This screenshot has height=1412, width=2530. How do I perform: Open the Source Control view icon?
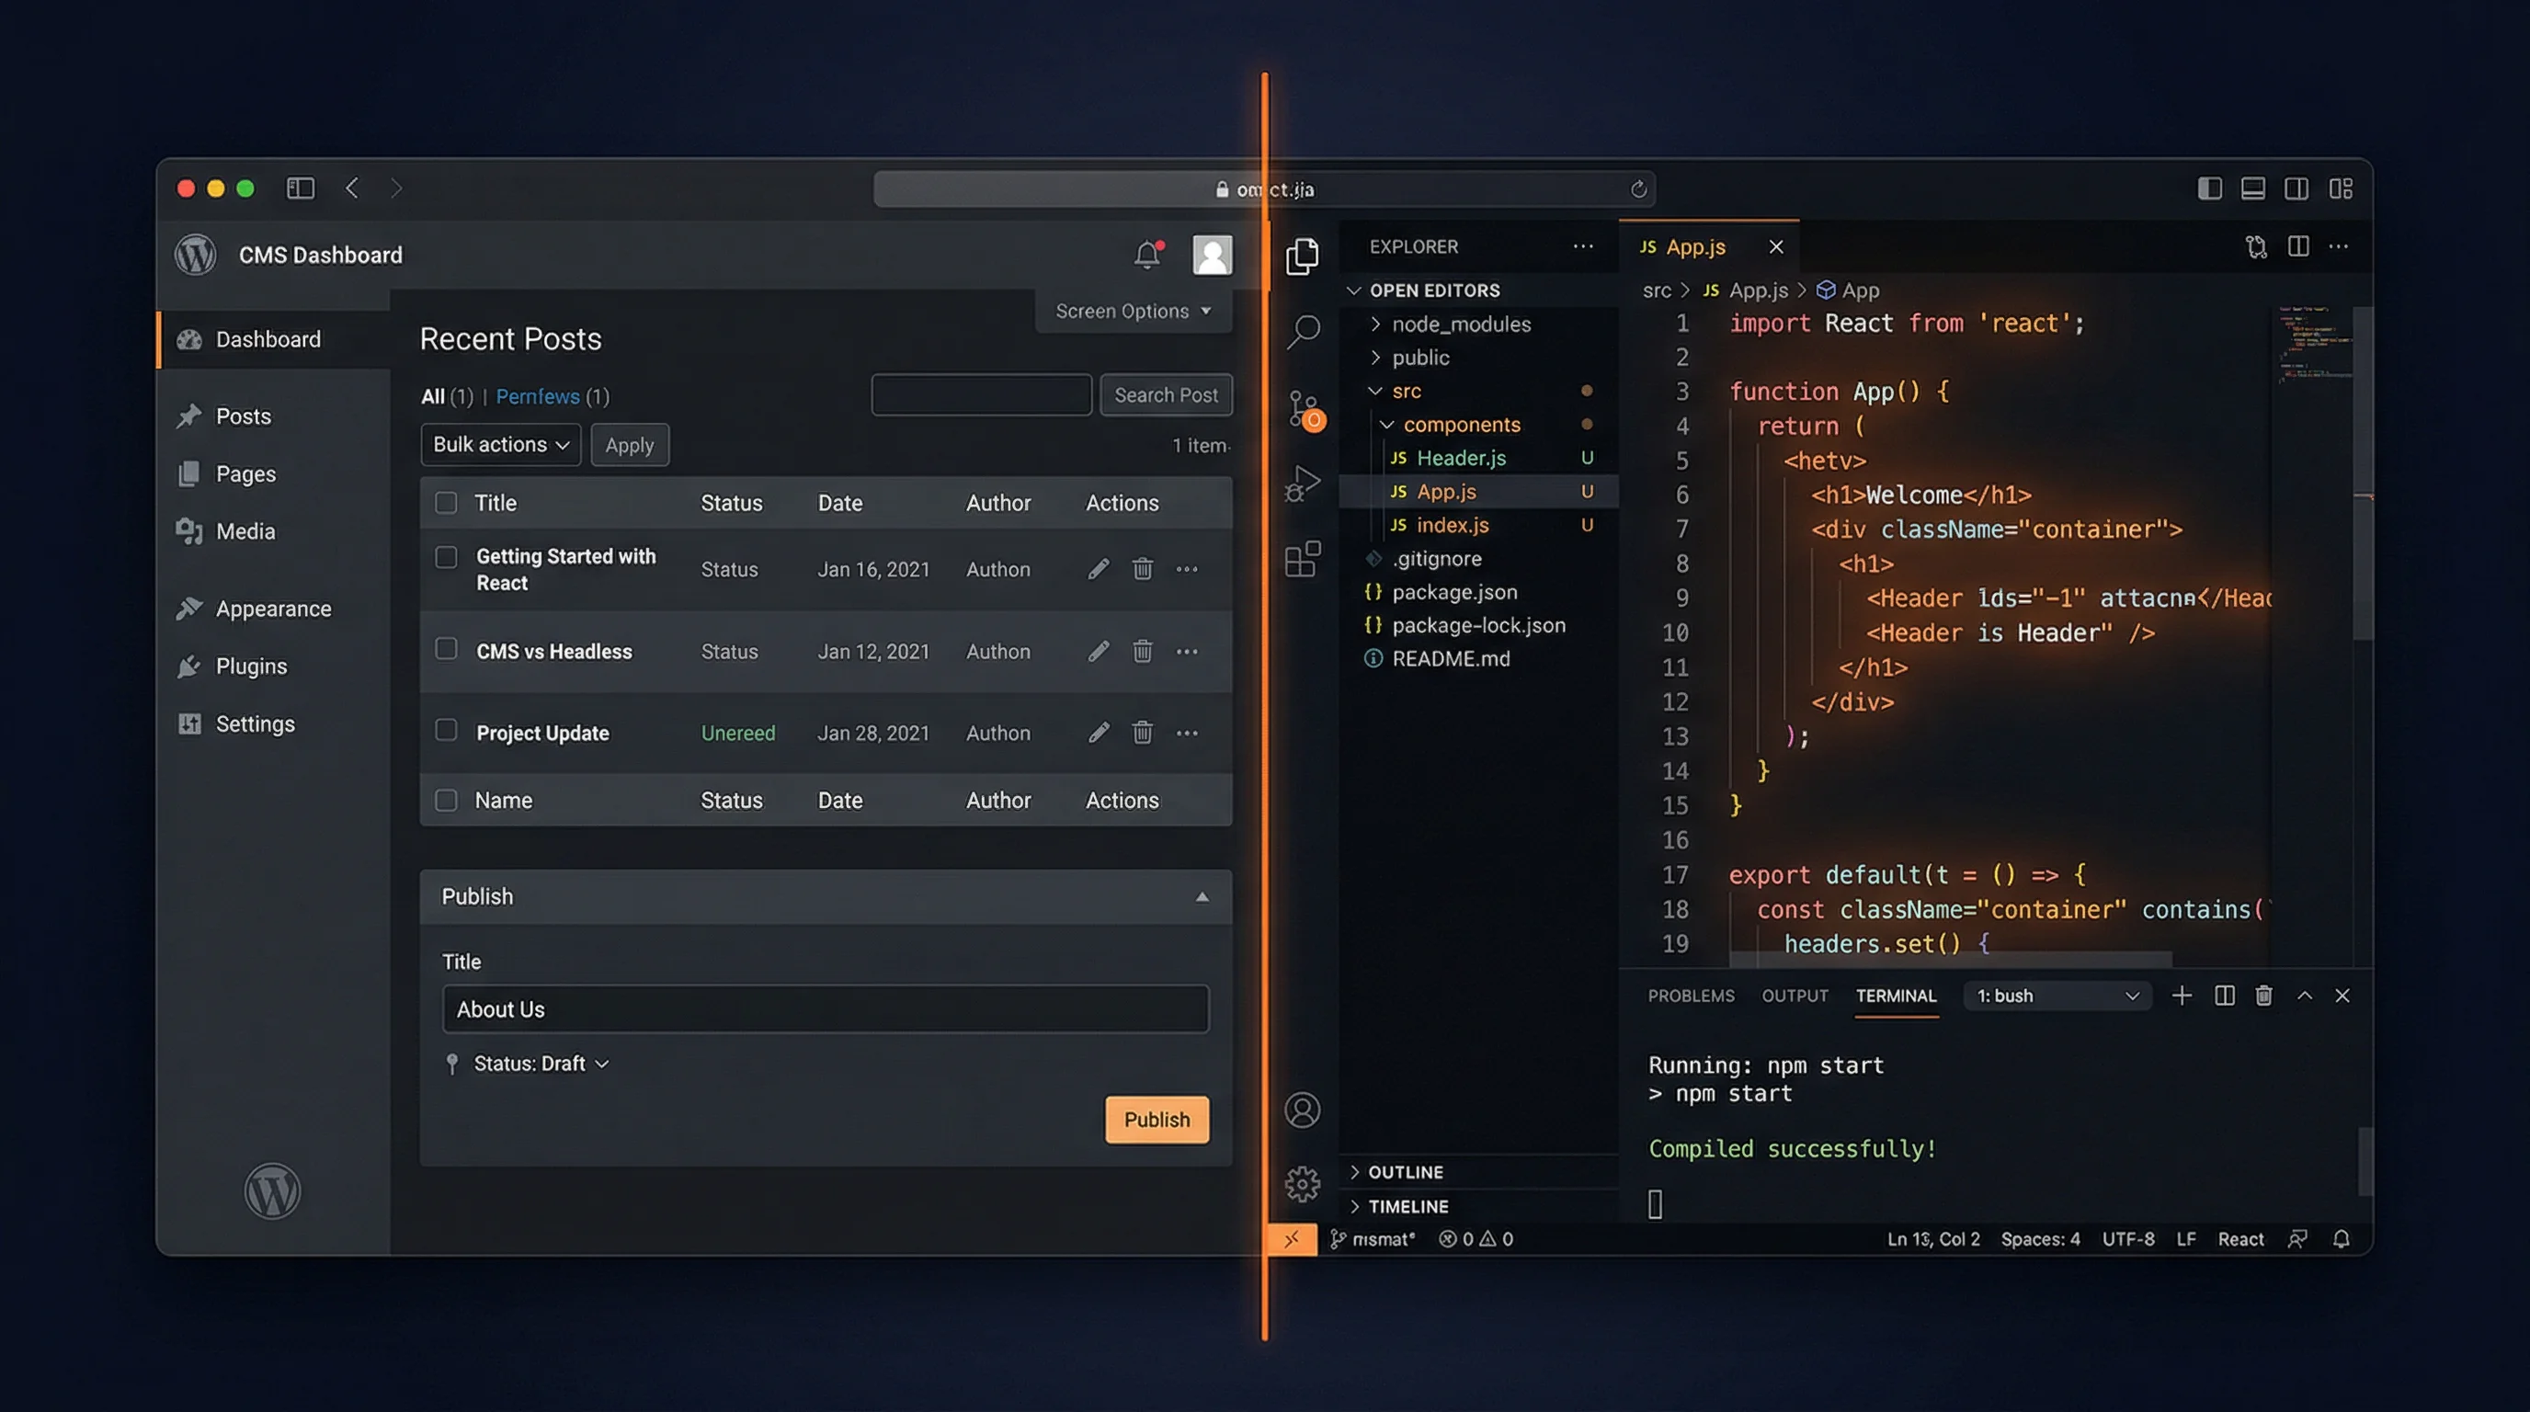point(1304,408)
